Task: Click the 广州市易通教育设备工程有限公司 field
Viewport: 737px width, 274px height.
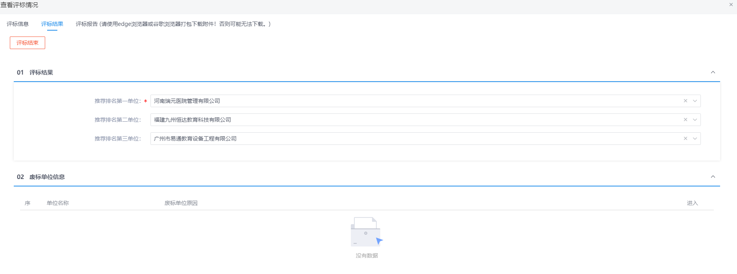Action: (393, 139)
